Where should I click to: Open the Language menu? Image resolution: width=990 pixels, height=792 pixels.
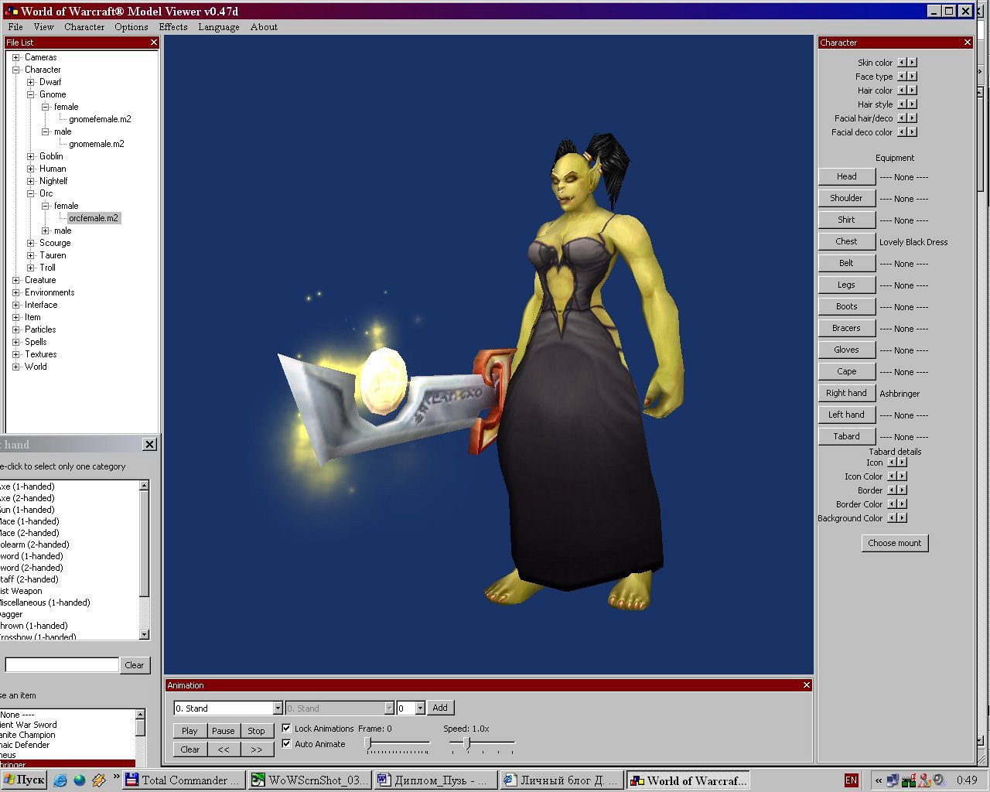(219, 27)
